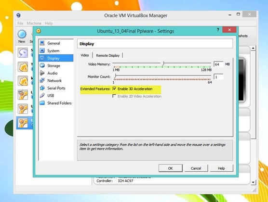Open the USB settings category
This screenshot has width=268, height=202.
tap(56, 96)
